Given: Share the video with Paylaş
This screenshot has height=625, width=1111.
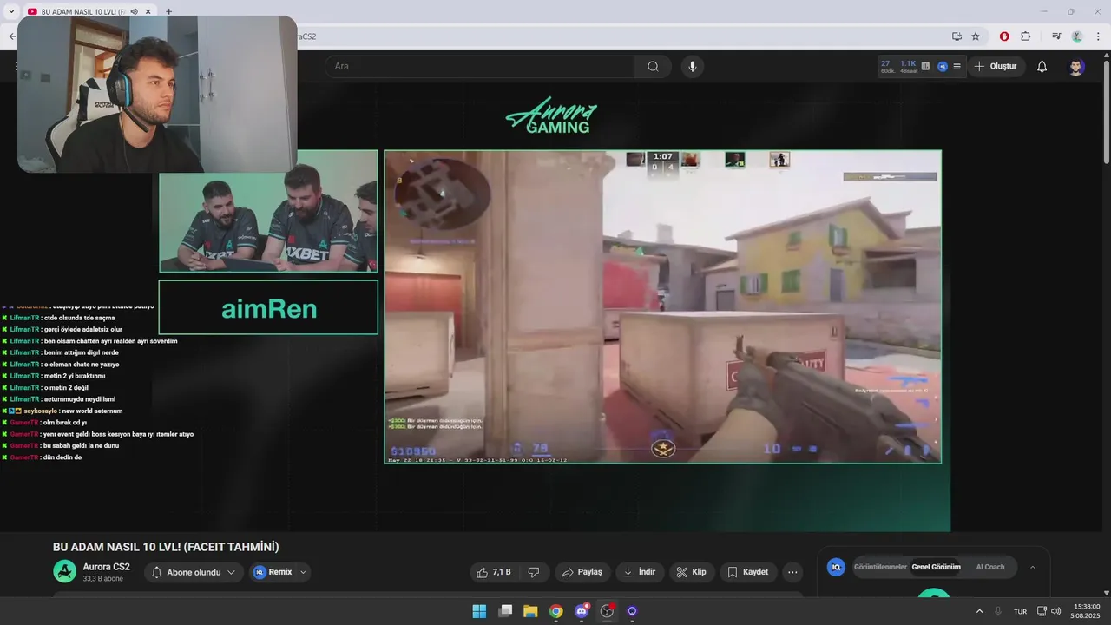Looking at the screenshot, I should coord(582,572).
